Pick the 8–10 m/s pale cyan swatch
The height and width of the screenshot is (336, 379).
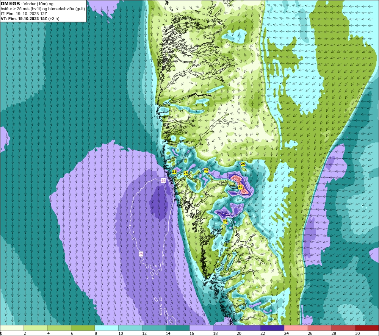(x=106, y=328)
